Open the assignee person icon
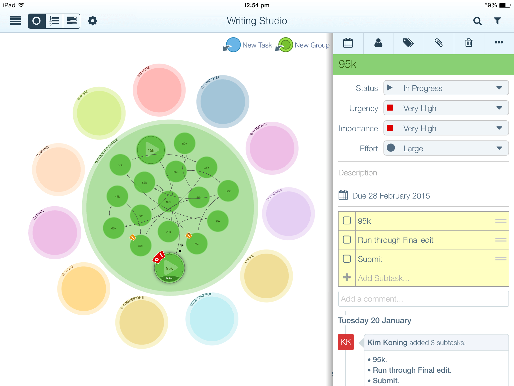 pos(378,43)
